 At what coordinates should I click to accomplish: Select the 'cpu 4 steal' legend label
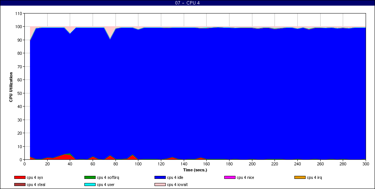tap(36, 185)
